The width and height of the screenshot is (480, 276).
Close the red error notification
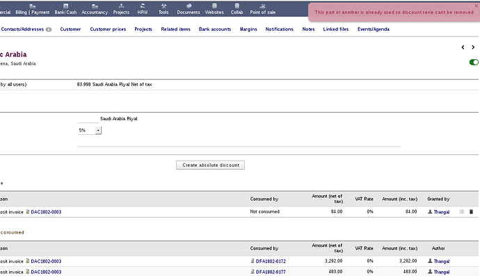[x=476, y=6]
